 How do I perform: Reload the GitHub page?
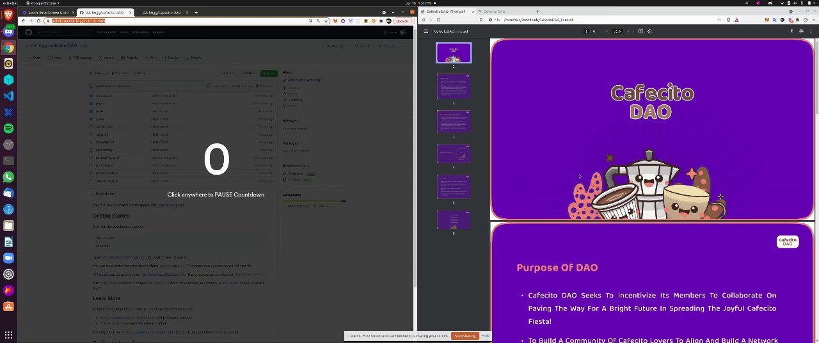point(38,21)
